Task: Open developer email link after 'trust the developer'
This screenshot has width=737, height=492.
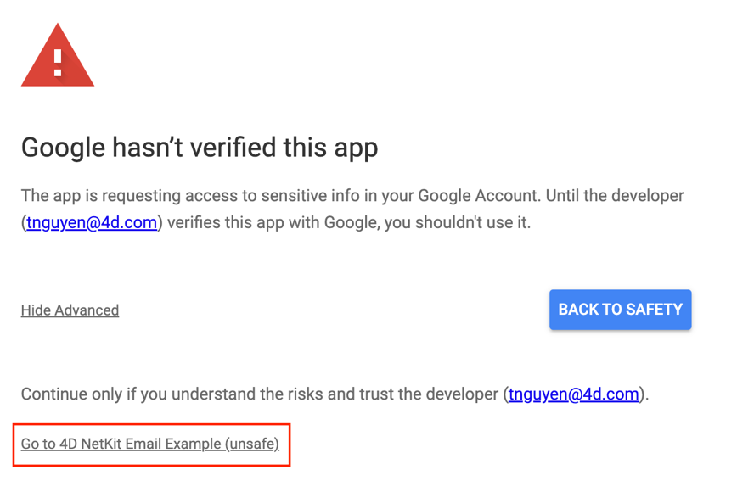Action: (573, 394)
